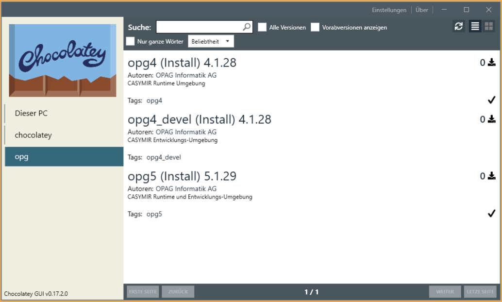Click the ZURÜCK button

pyautogui.click(x=178, y=292)
